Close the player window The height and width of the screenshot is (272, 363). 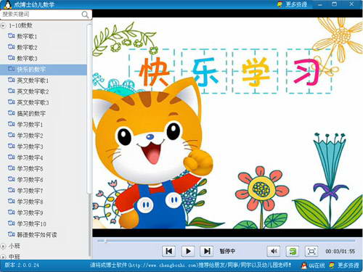351,4
